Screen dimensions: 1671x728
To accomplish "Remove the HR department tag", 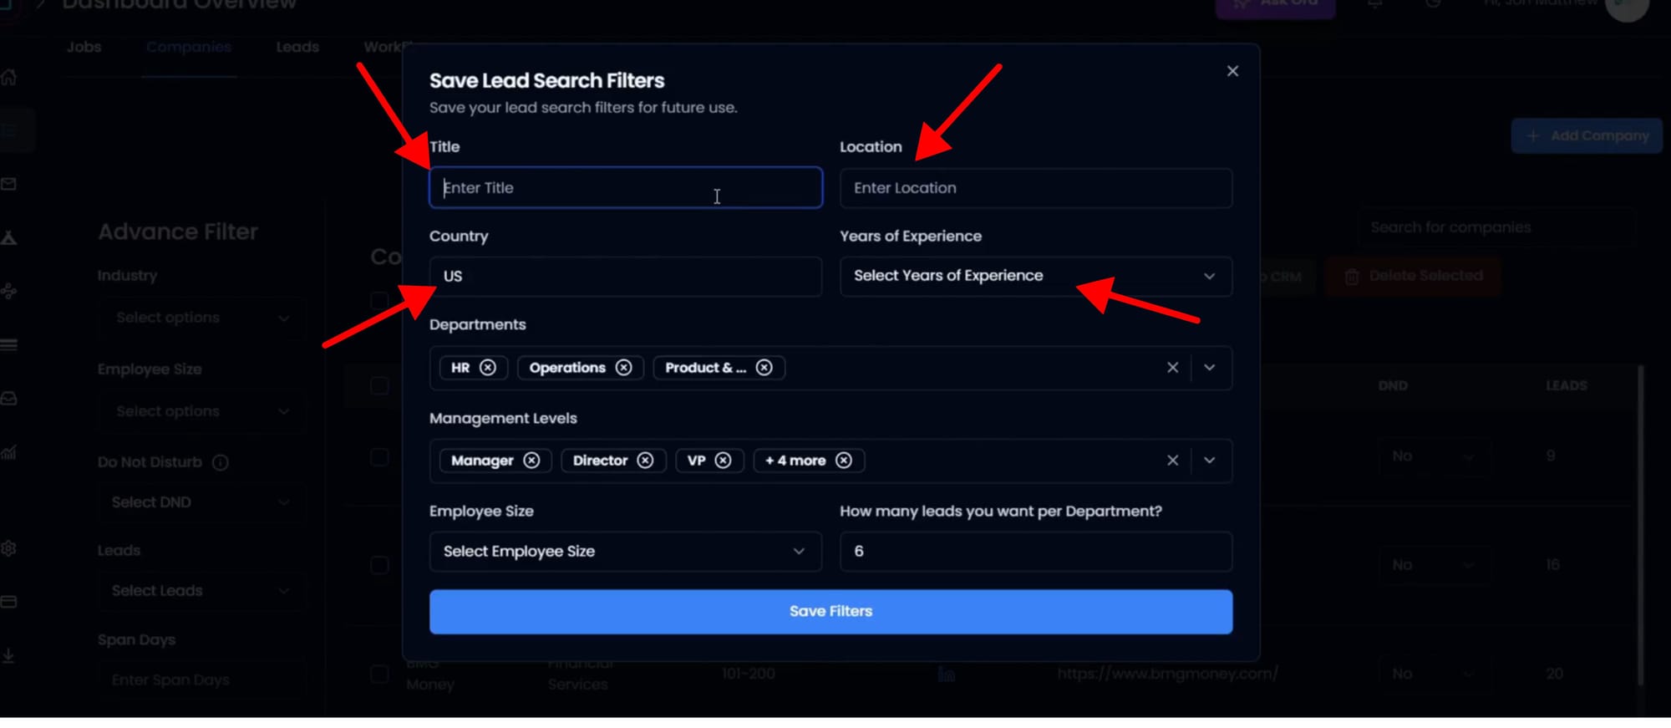I will [x=488, y=368].
